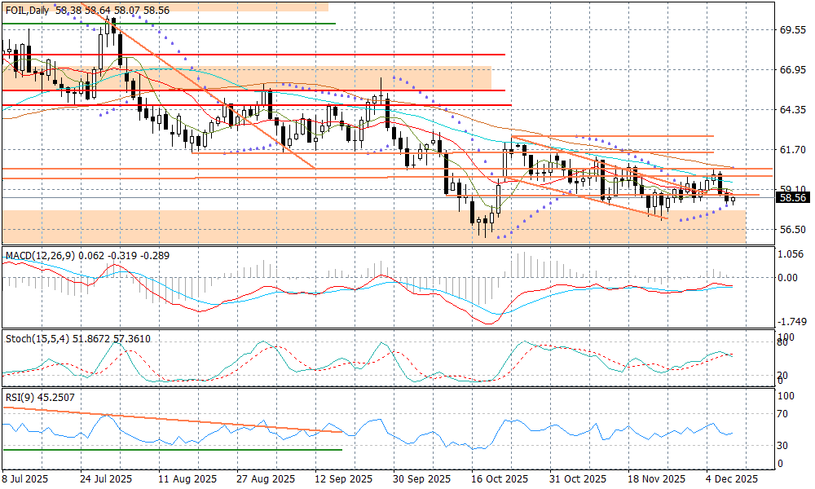The height and width of the screenshot is (489, 815).
Task: Select the 24 Jul 2025 date label
Action: click(105, 478)
